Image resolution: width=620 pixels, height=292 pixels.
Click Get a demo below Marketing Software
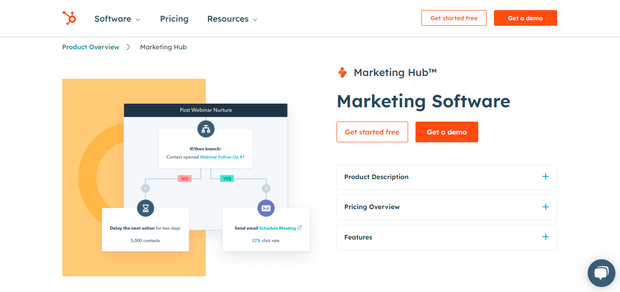tap(447, 132)
